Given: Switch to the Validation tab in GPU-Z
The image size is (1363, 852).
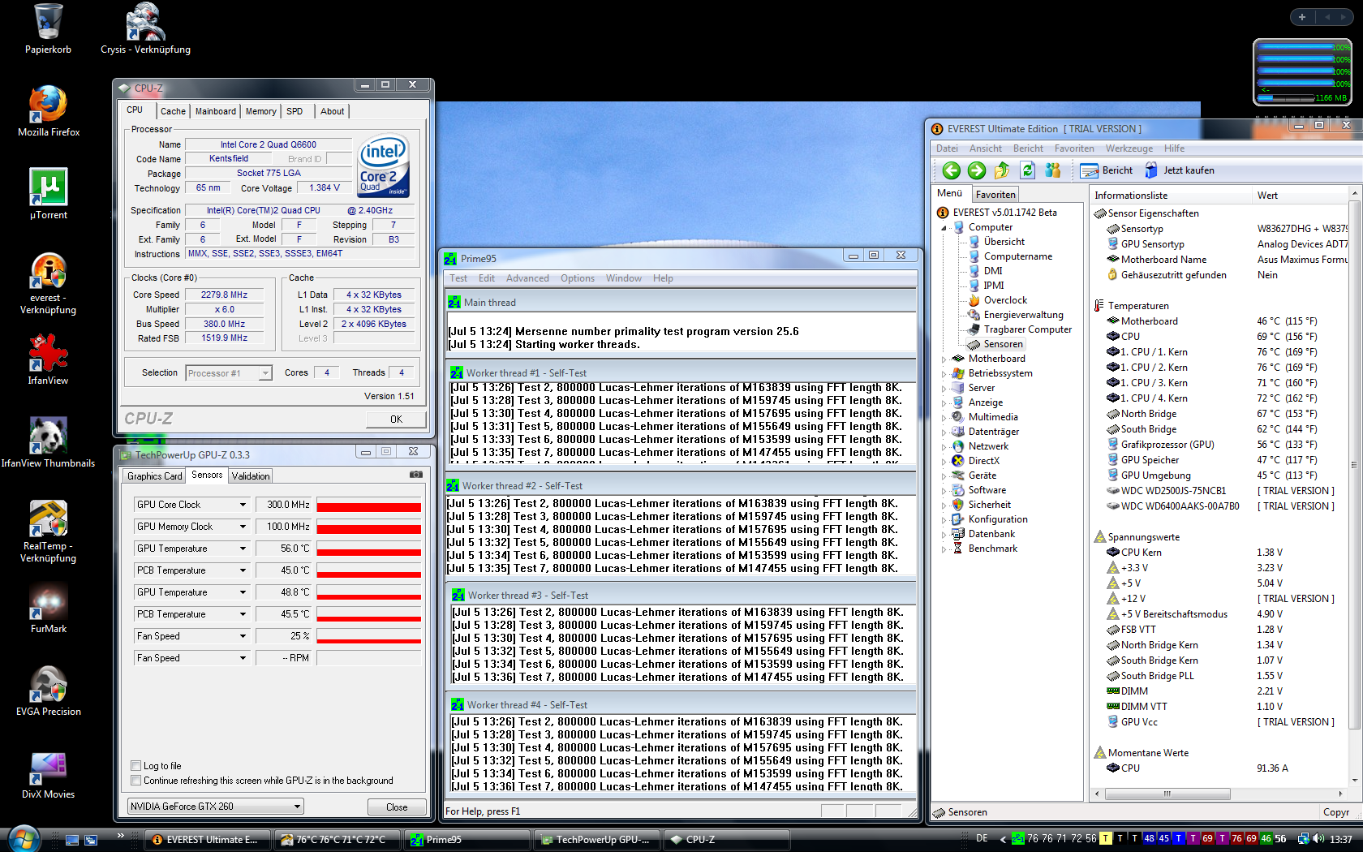Looking at the screenshot, I should [x=251, y=476].
